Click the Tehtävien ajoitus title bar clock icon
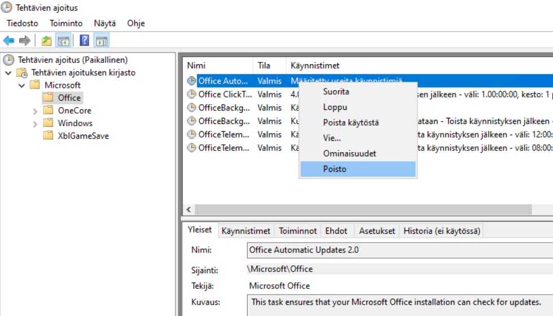Screen dimensions: 553x316 [x=6, y=7]
